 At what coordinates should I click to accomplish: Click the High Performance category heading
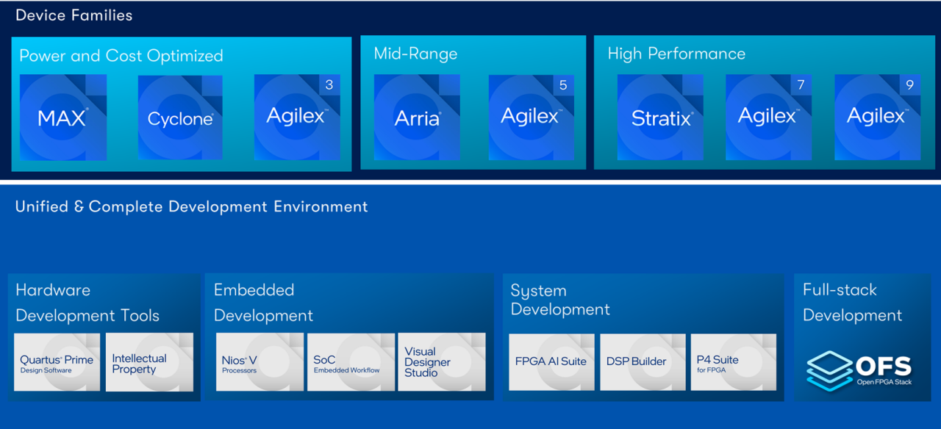676,54
